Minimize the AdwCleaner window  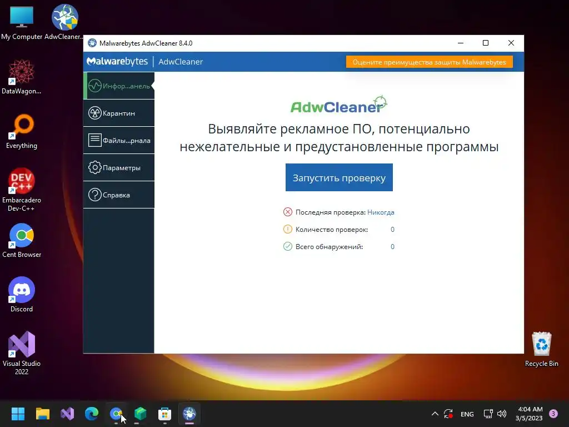[x=461, y=43]
